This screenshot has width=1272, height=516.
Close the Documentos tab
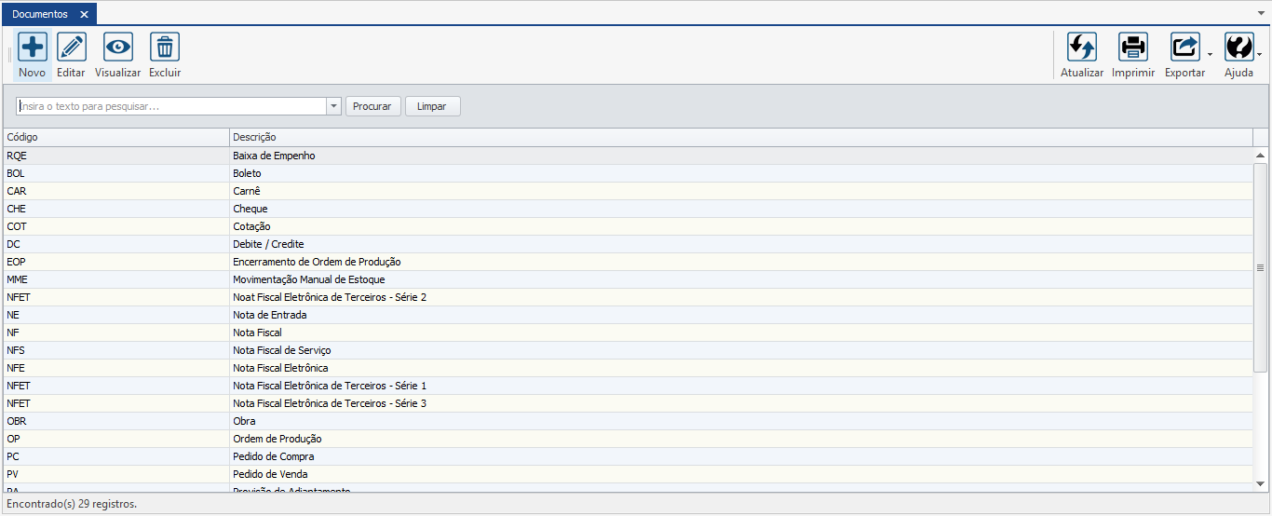pyautogui.click(x=84, y=15)
